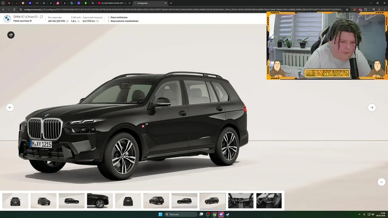Open the clock and date 08.02.2026
388x218 pixels.
(381, 214)
